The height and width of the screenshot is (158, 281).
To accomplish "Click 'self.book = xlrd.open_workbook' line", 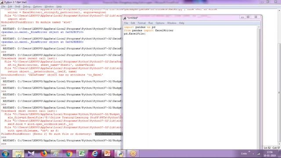I will tap(40, 124).
